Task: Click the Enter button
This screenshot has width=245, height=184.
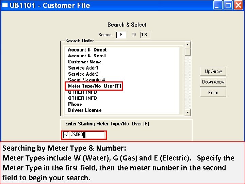Action: click(213, 92)
